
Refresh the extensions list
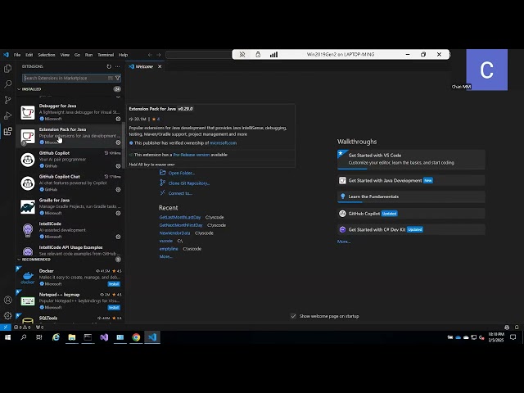(x=109, y=66)
